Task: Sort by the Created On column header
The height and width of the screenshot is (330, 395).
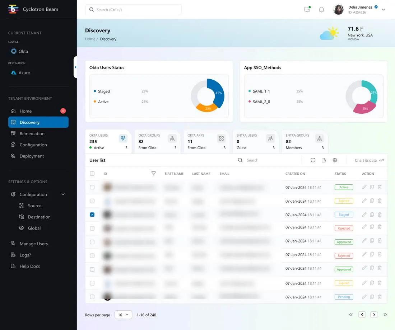Action: 295,174
